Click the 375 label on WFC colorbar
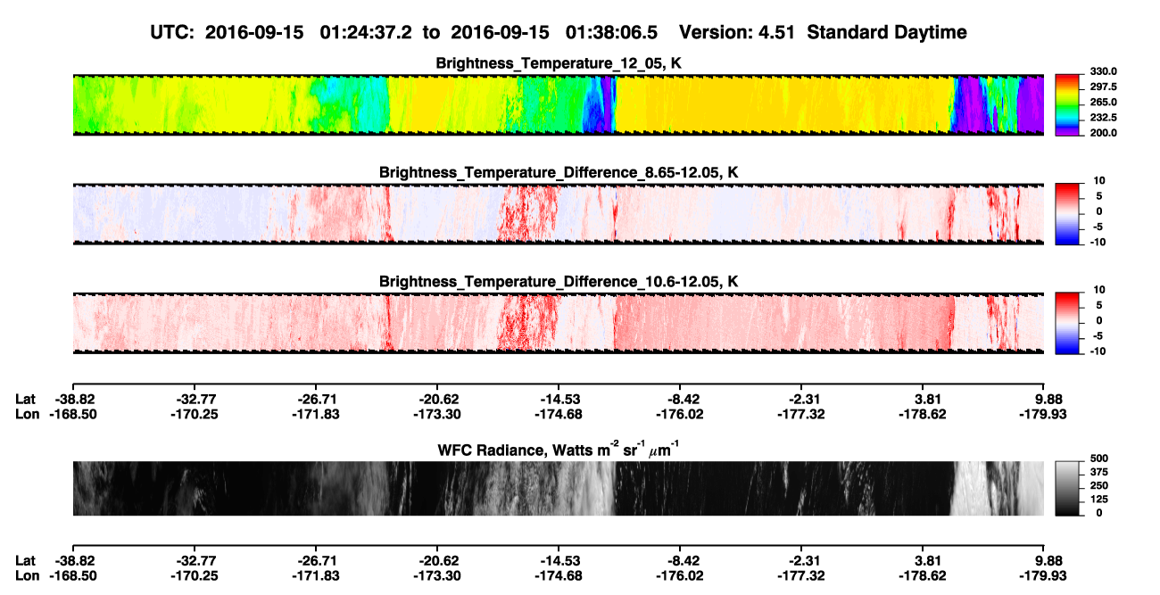1160x595 pixels. point(1099,472)
